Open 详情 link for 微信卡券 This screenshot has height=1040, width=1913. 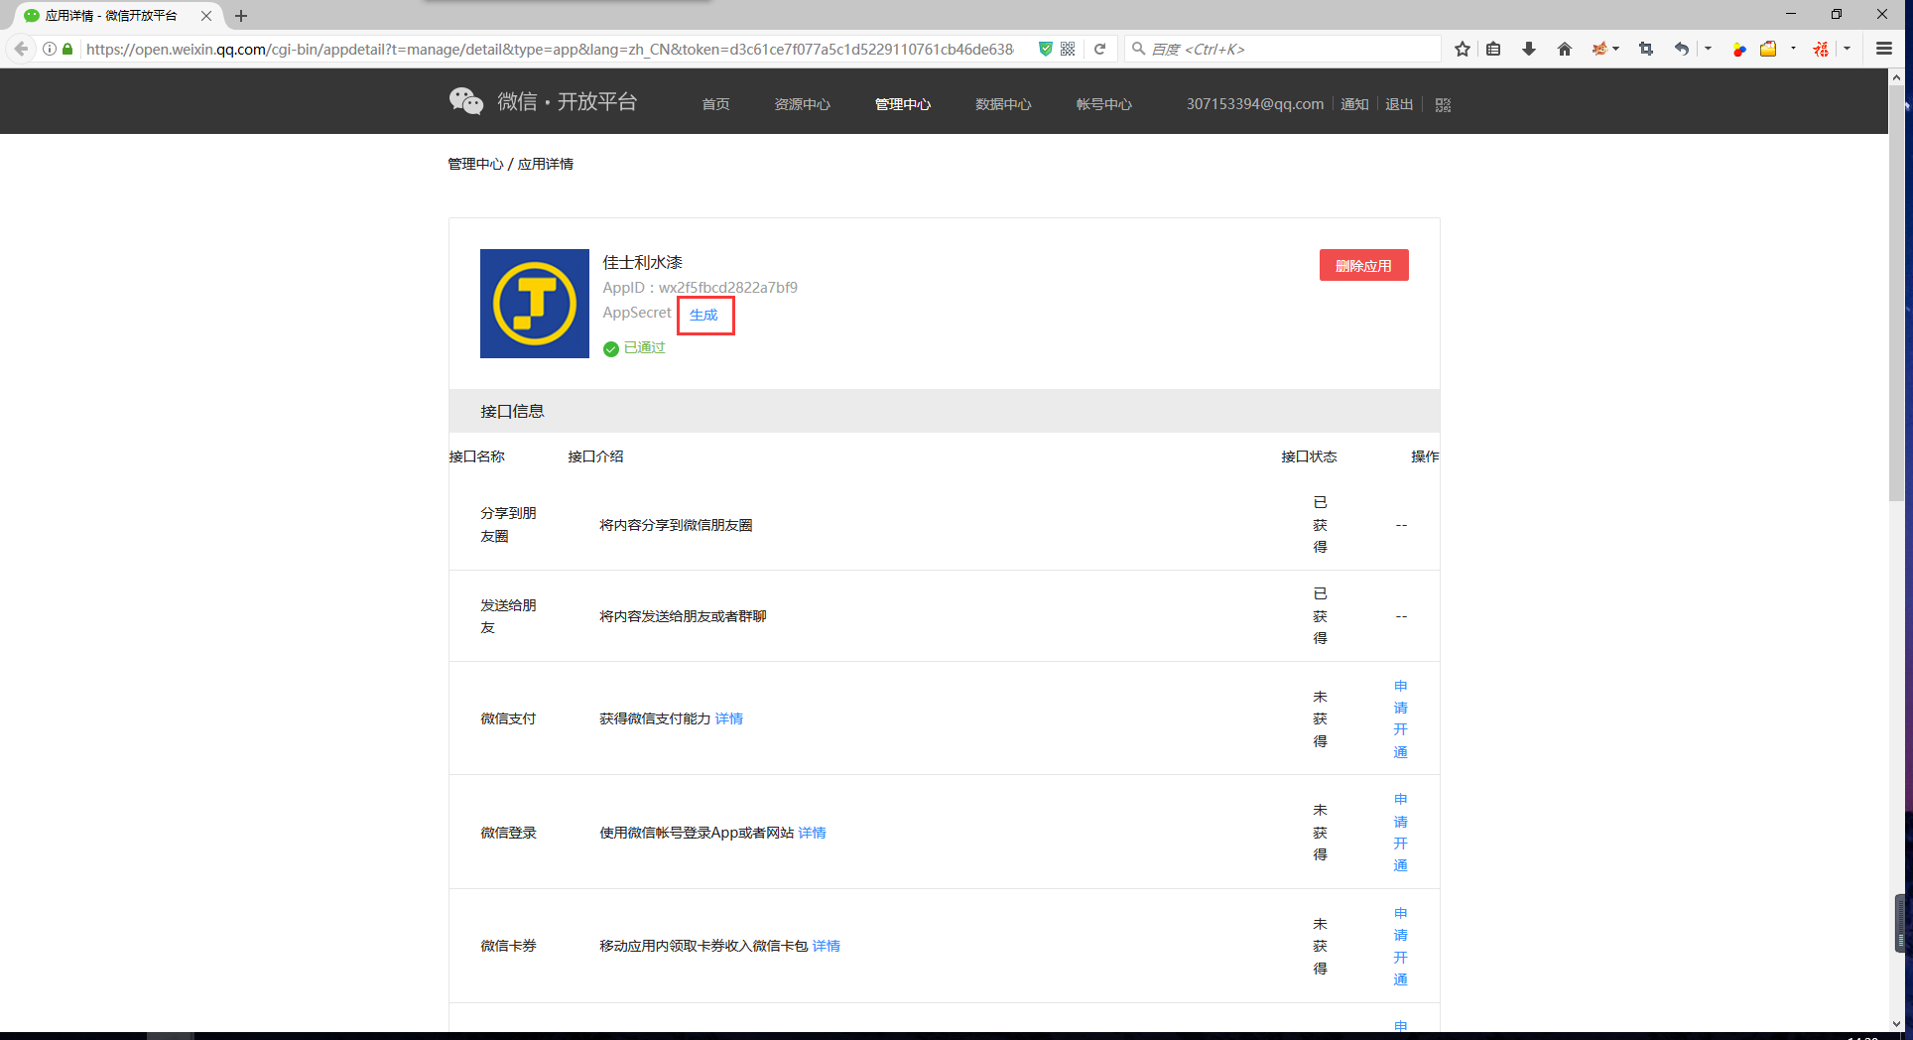[x=826, y=946]
